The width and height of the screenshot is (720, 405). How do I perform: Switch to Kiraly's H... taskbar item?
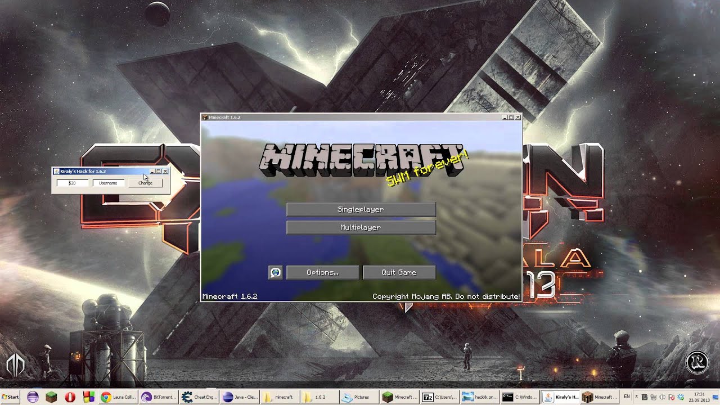[560, 397]
